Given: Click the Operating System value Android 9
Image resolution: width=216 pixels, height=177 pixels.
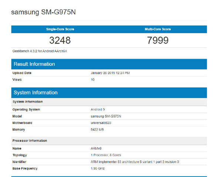Looking at the screenshot, I should (98, 110).
